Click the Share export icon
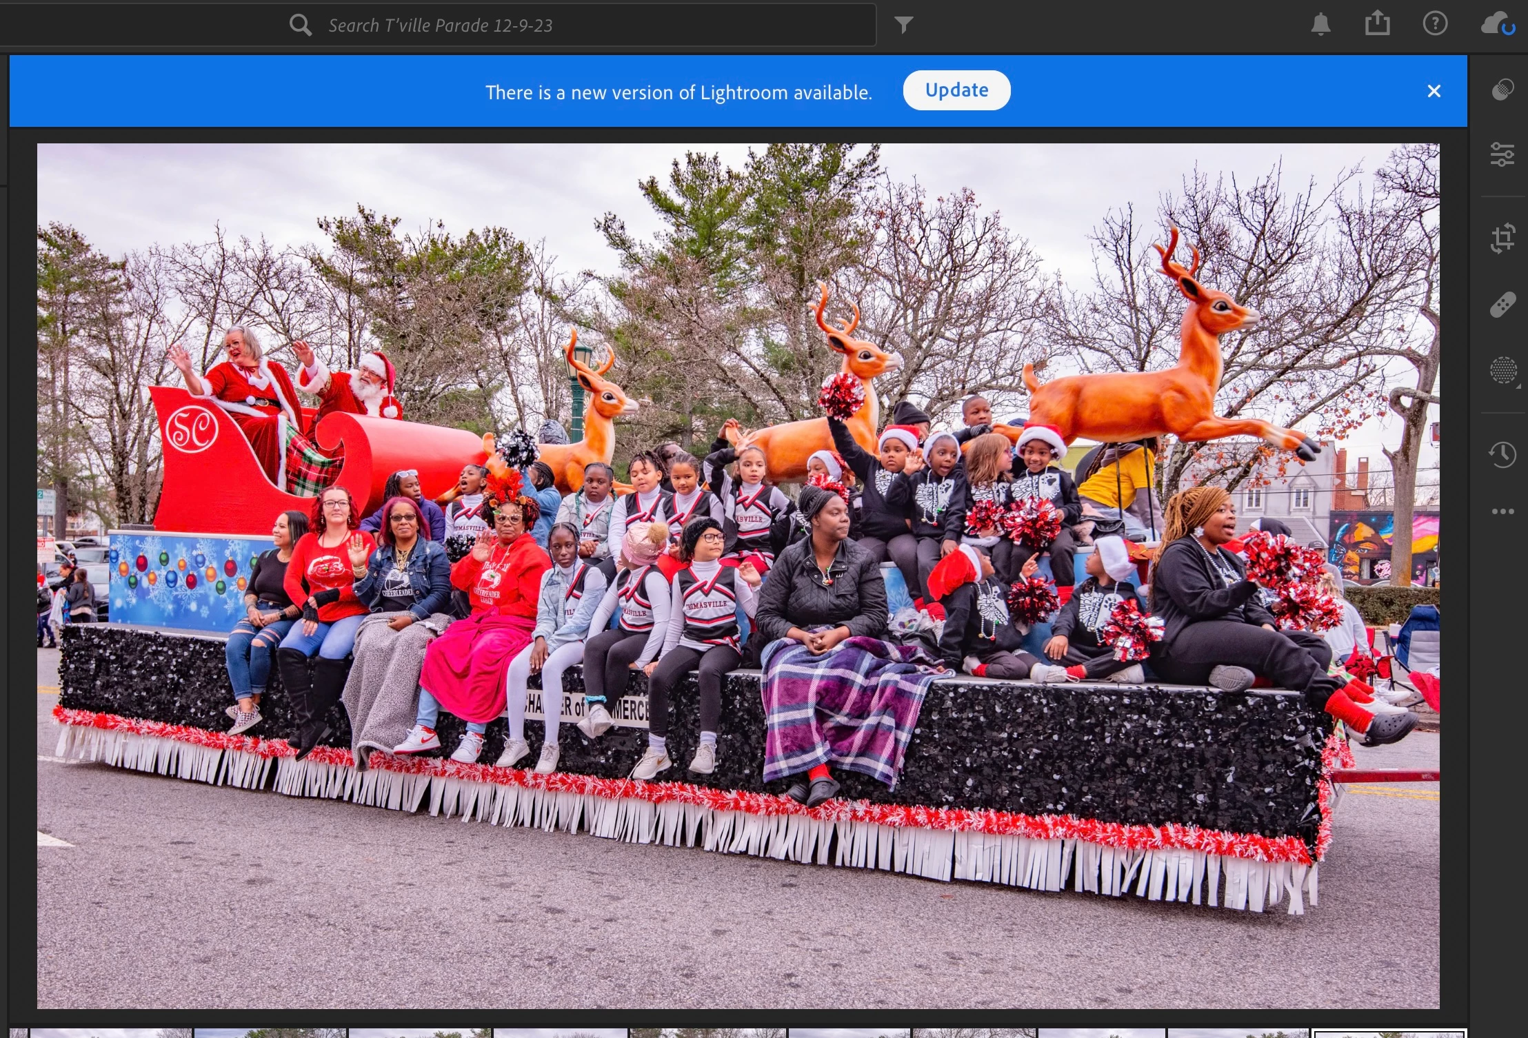1528x1038 pixels. click(x=1377, y=23)
